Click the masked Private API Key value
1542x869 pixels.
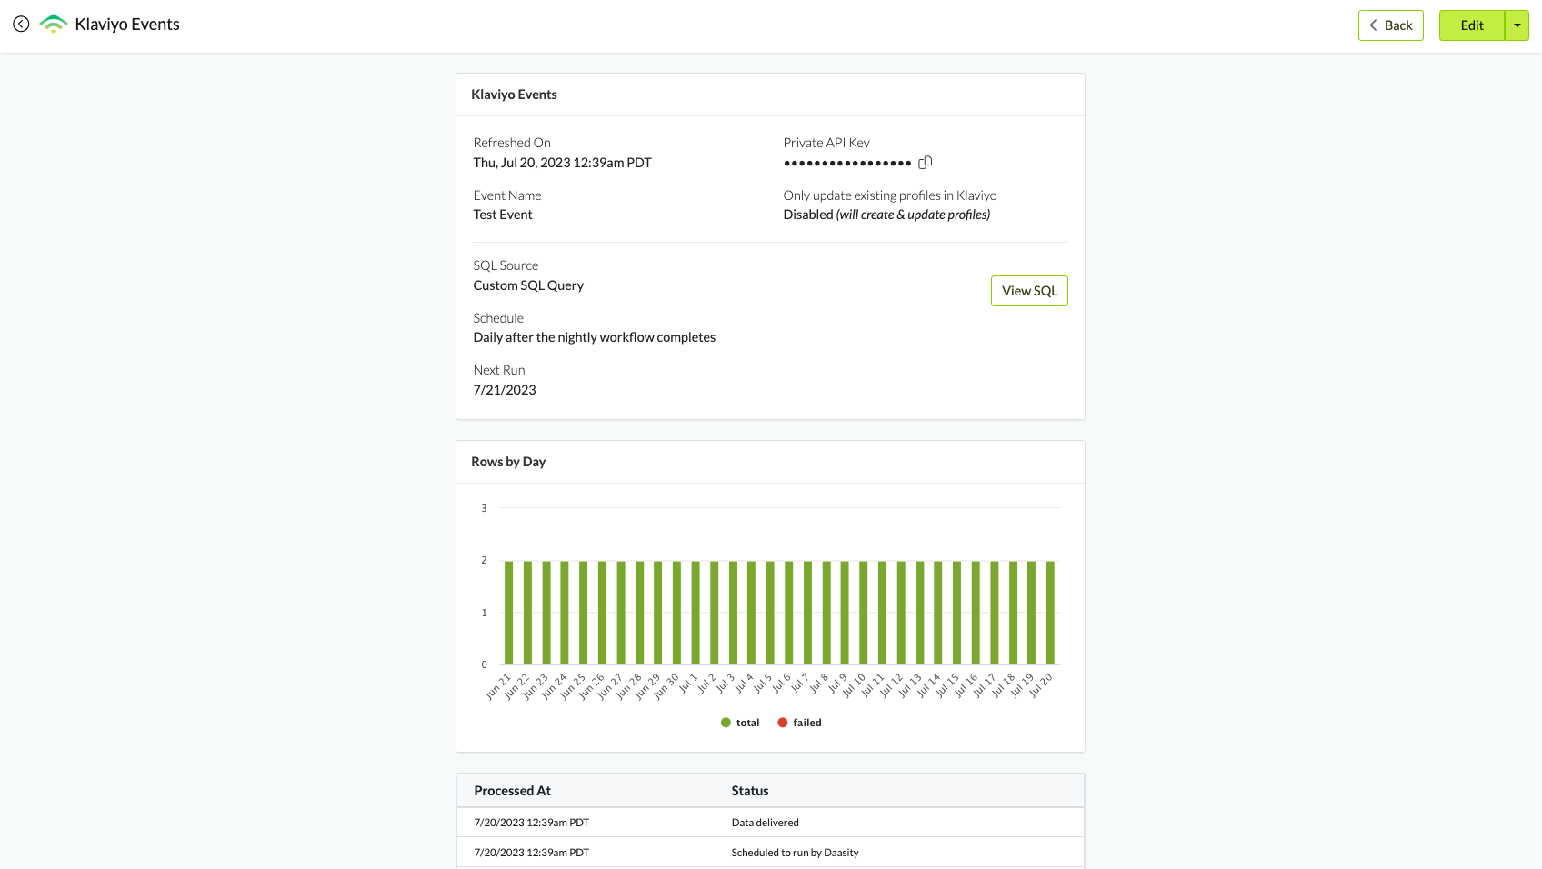pyautogui.click(x=847, y=164)
